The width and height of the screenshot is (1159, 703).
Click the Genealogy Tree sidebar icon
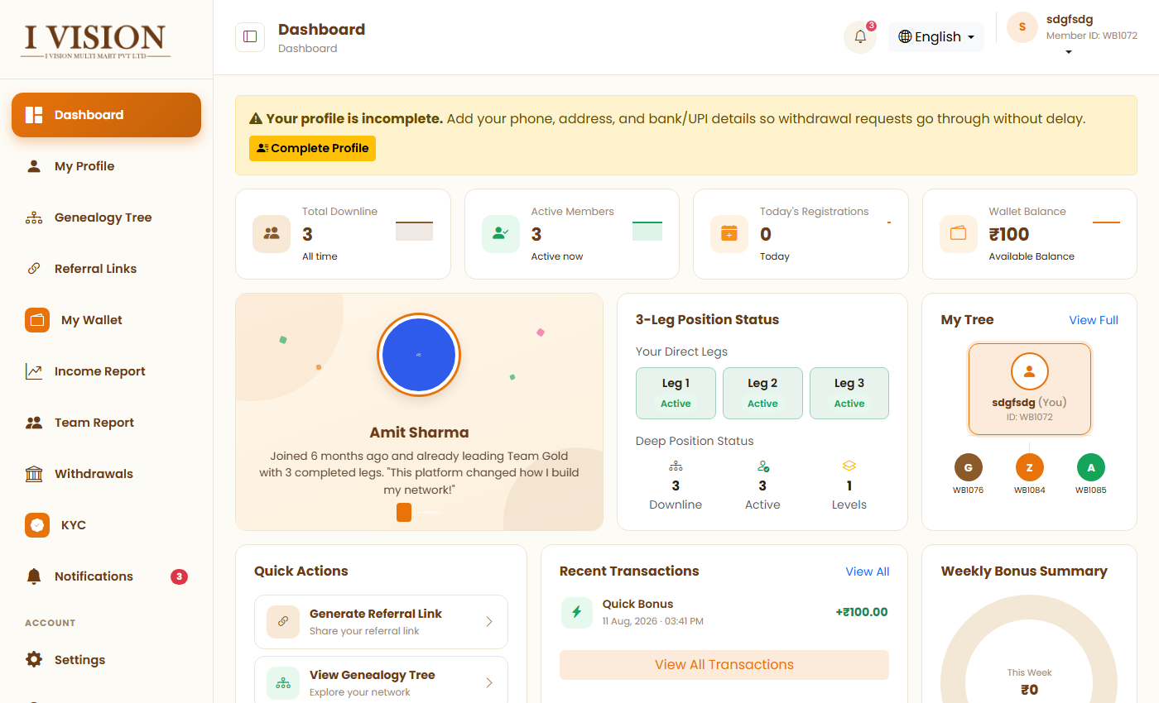[x=34, y=218]
